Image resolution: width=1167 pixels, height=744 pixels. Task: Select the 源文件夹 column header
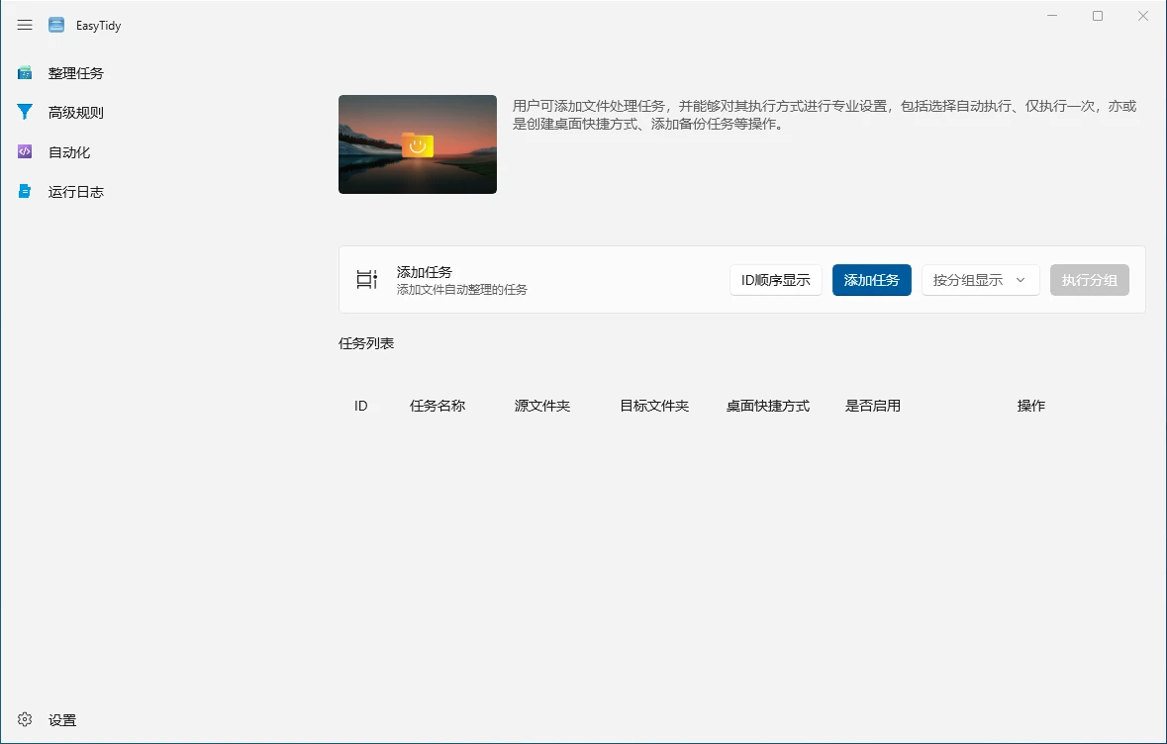click(x=542, y=406)
